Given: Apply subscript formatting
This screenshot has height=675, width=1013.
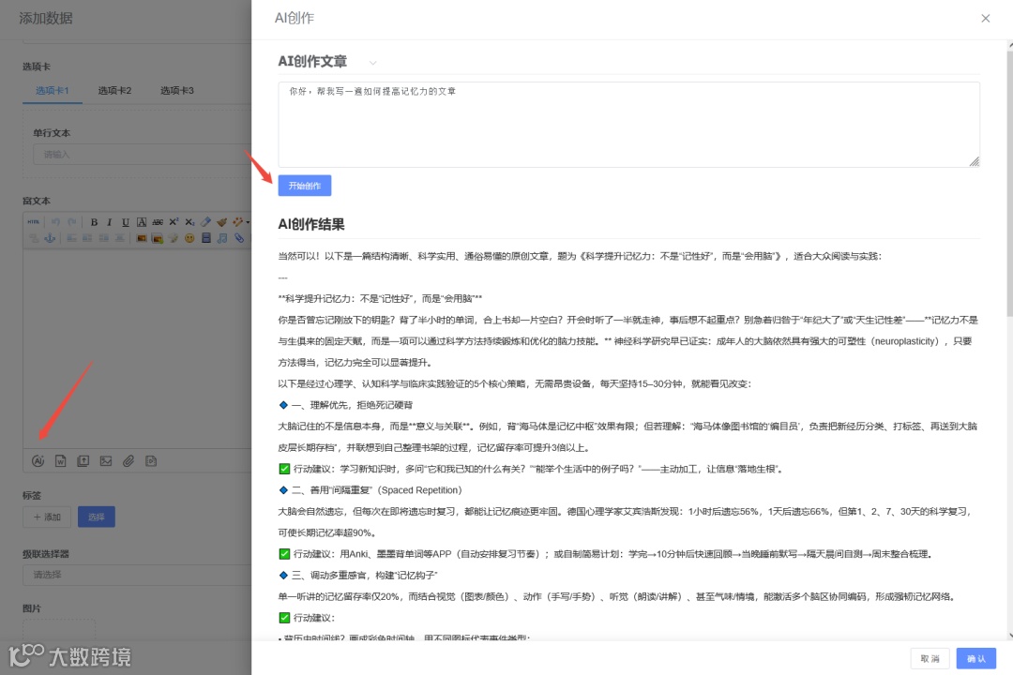Looking at the screenshot, I should coord(189,222).
